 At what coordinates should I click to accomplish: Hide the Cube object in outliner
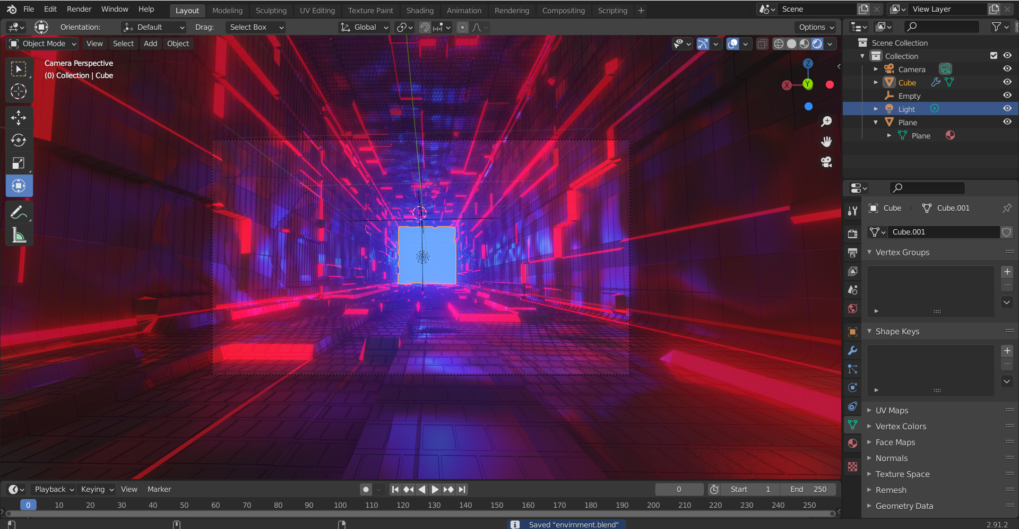point(1007,82)
